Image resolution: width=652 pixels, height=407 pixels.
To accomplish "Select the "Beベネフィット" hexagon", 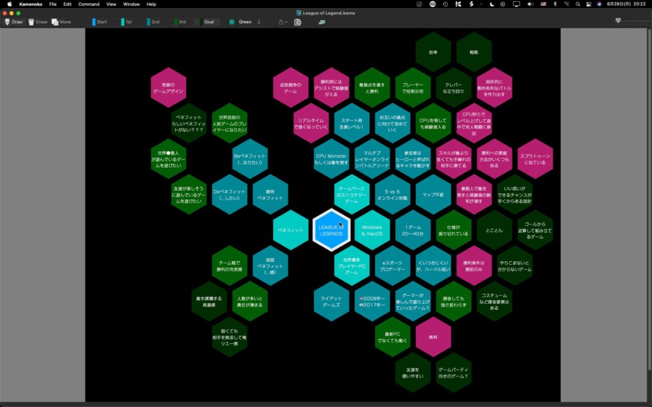I will (250, 159).
